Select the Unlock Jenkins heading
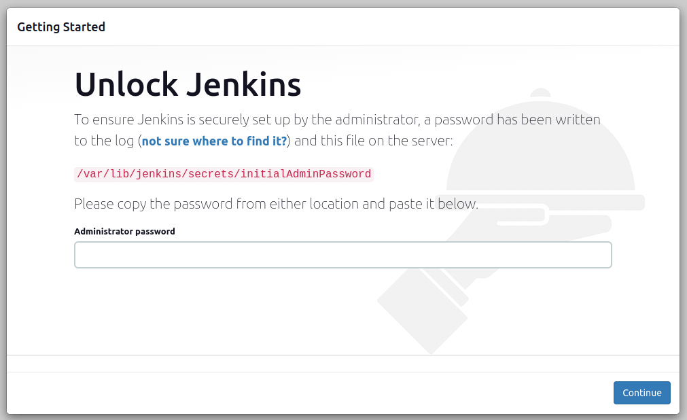Screen dimensions: 687x420 187,84
